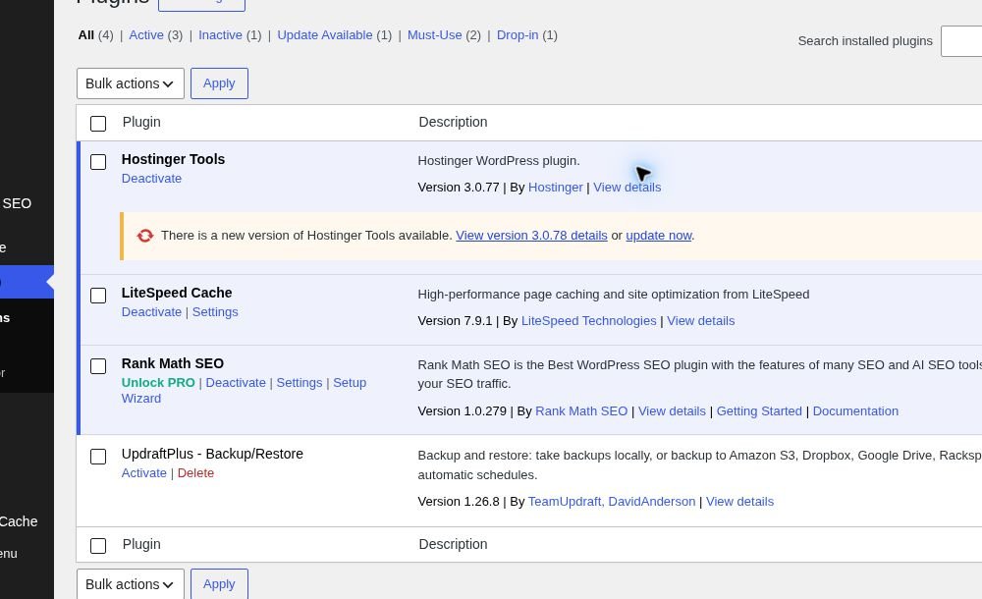982x599 pixels.
Task: Click the bottom Apply button
Action: point(219,584)
